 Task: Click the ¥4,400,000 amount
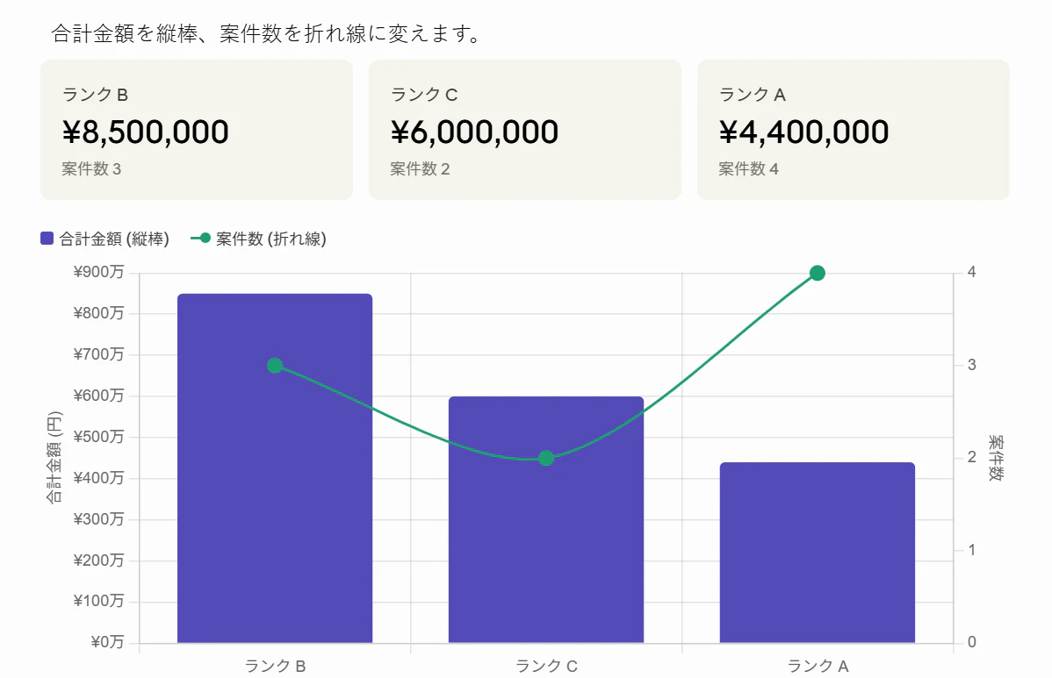pyautogui.click(x=803, y=132)
